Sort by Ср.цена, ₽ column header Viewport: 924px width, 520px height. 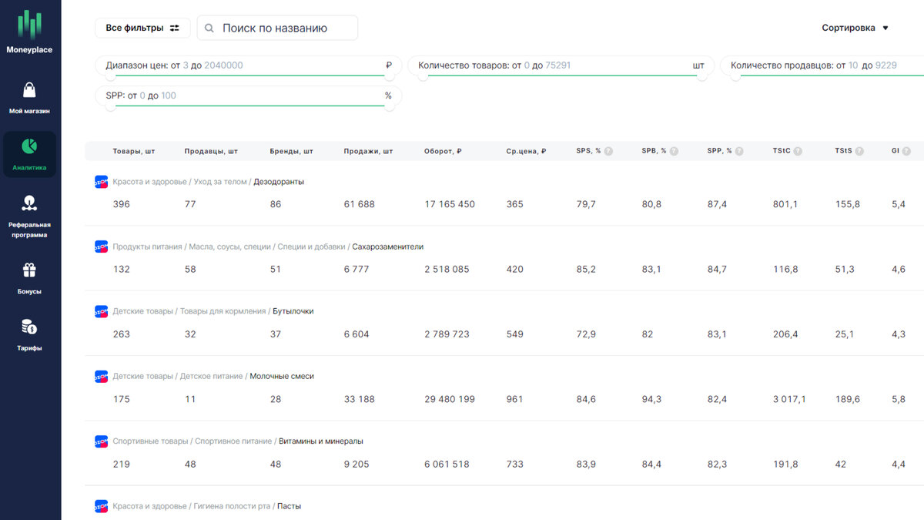(x=527, y=151)
